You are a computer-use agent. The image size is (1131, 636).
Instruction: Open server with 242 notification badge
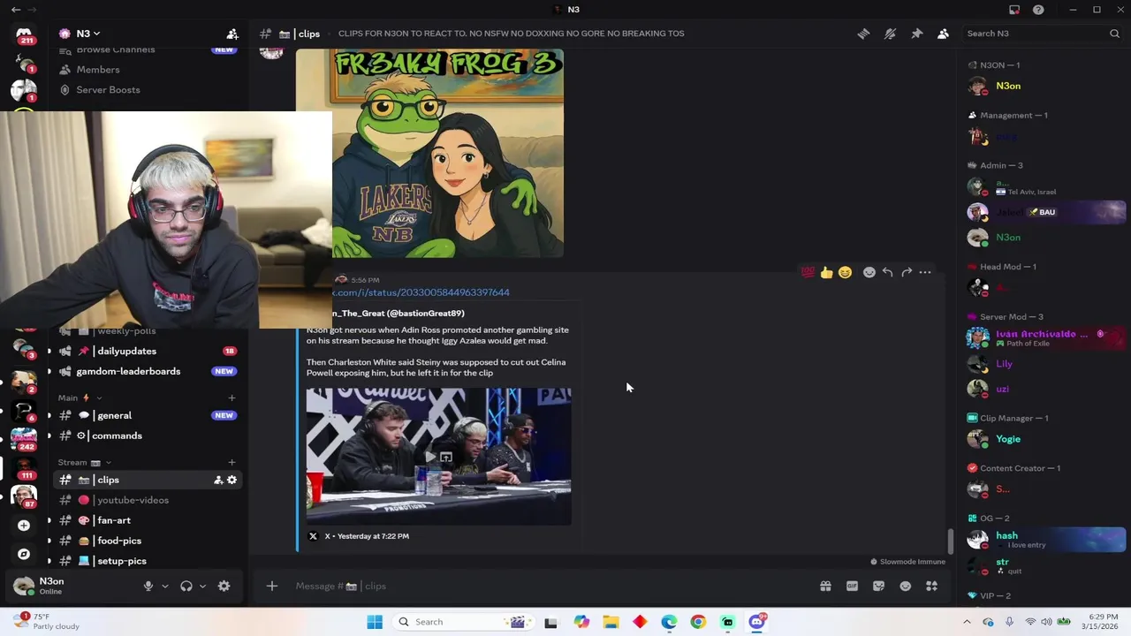pyautogui.click(x=24, y=439)
